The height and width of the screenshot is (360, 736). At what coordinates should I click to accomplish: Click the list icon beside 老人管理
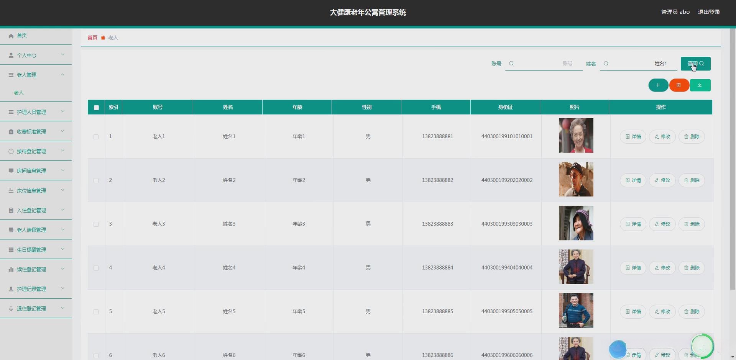(x=11, y=75)
